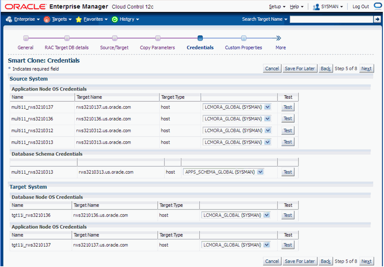384x267 pixels.
Task: Click the More double-arrow icon
Action: pyautogui.click(x=279, y=38)
